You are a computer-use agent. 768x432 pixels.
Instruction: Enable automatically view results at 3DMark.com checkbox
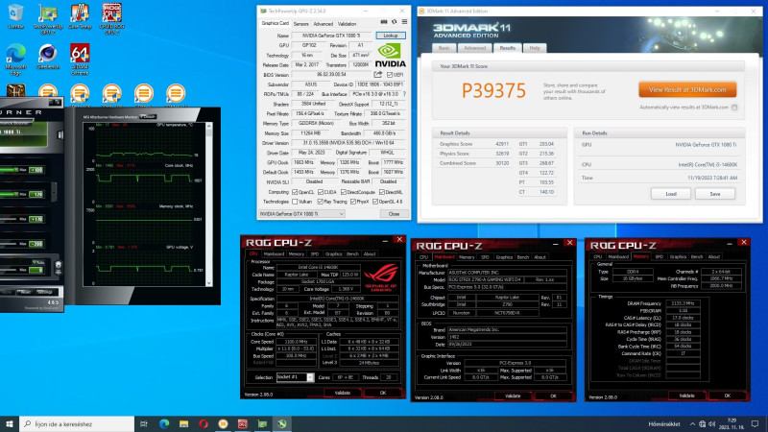[x=734, y=108]
